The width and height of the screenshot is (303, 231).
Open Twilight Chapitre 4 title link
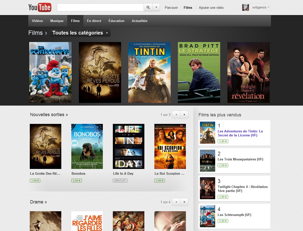click(x=243, y=189)
